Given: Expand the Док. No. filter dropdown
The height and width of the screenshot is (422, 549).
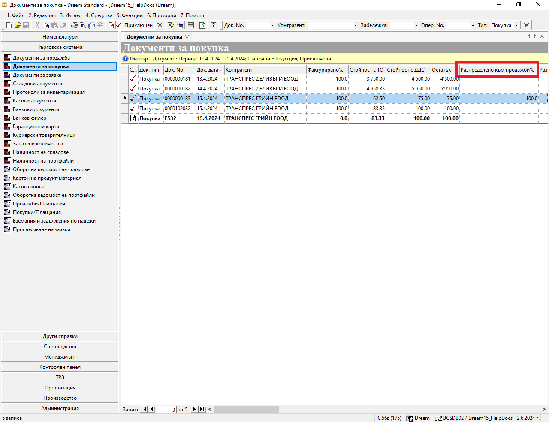Looking at the screenshot, I should pos(272,26).
